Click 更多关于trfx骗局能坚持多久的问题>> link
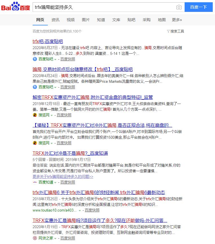The height and width of the screenshot is (244, 215). (63, 177)
